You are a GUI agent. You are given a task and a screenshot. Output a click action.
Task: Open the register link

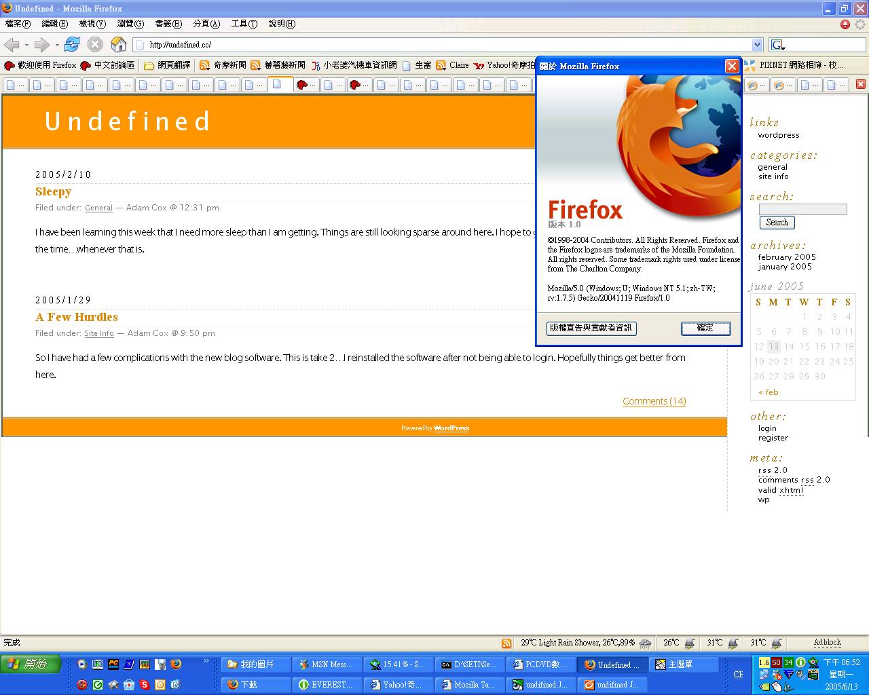pyautogui.click(x=773, y=438)
